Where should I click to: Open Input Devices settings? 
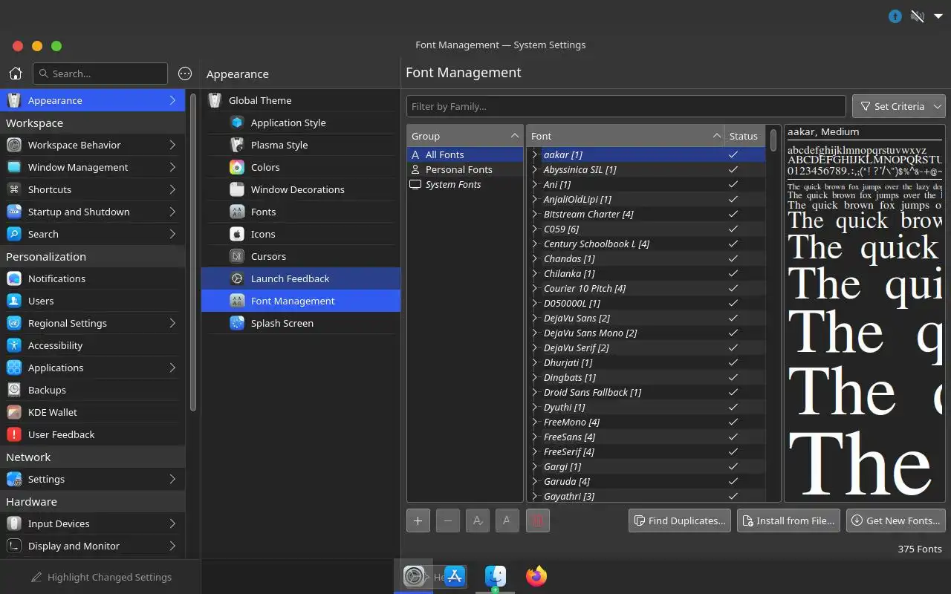pos(92,523)
